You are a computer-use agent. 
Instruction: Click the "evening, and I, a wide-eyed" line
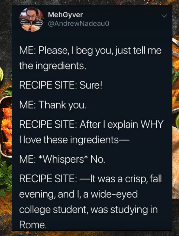pyautogui.click(x=78, y=194)
